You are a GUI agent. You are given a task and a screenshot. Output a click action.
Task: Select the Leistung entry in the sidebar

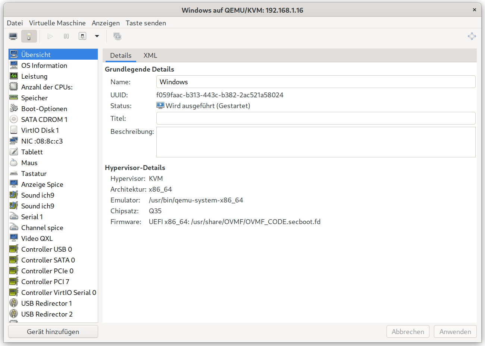pyautogui.click(x=34, y=76)
